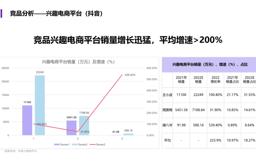Click table cell 223.9% in the 平均 row
This screenshot has height=162, width=256.
(216, 140)
